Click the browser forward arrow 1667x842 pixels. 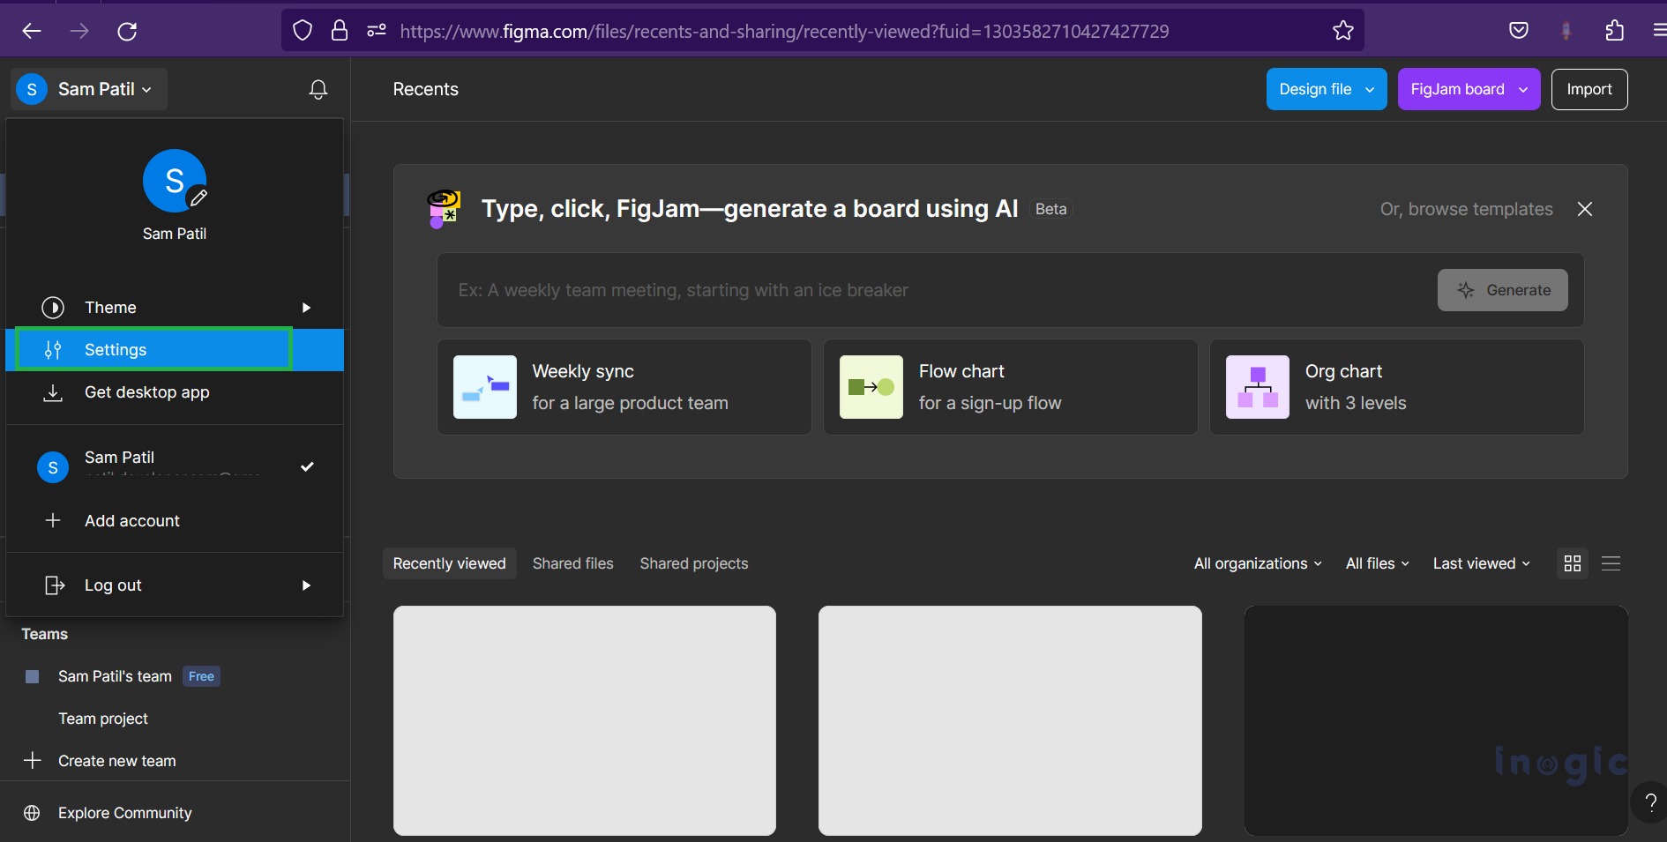[x=79, y=32]
